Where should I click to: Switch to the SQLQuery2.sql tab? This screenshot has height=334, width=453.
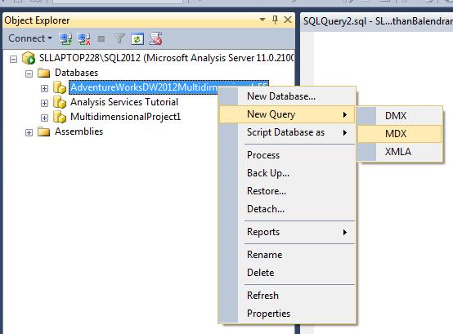pyautogui.click(x=377, y=21)
